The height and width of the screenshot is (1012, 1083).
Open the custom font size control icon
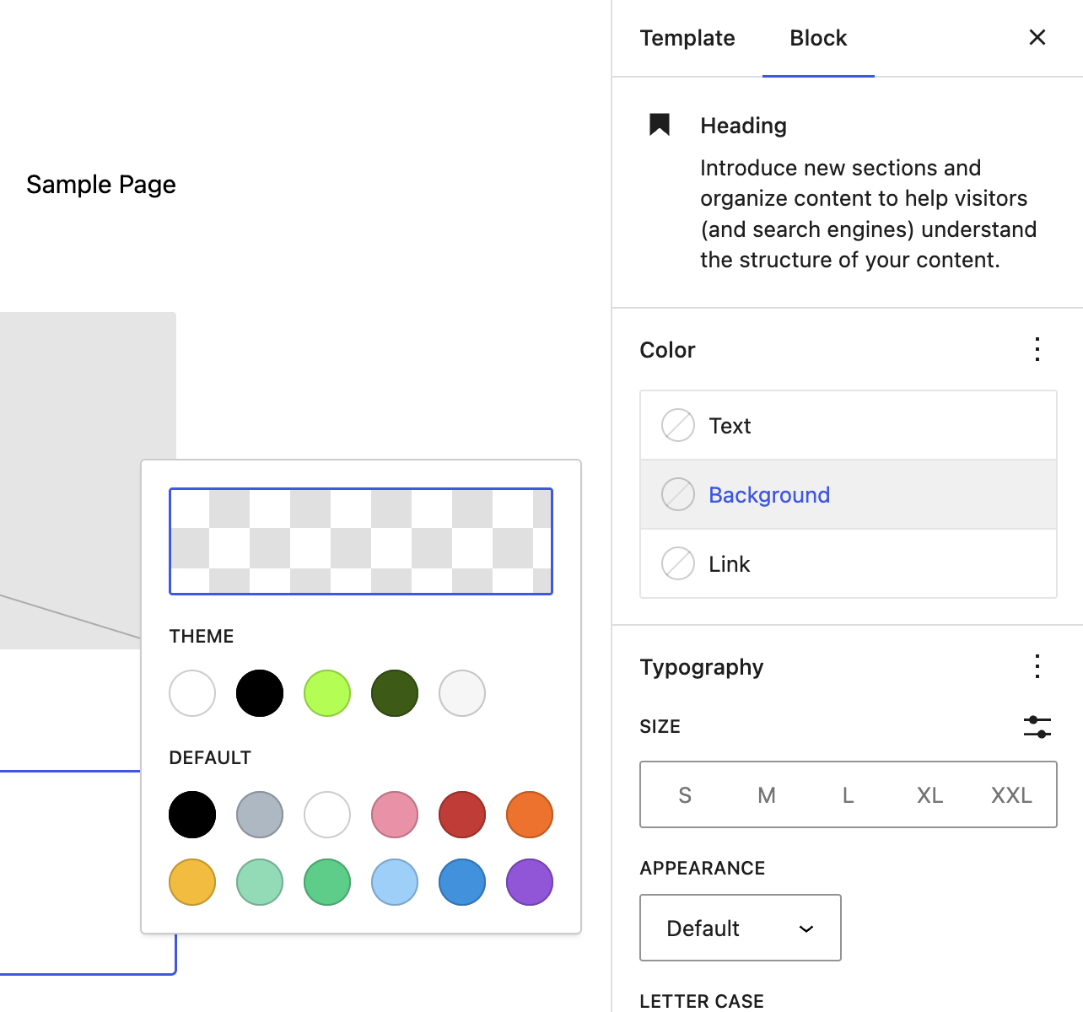1037,726
